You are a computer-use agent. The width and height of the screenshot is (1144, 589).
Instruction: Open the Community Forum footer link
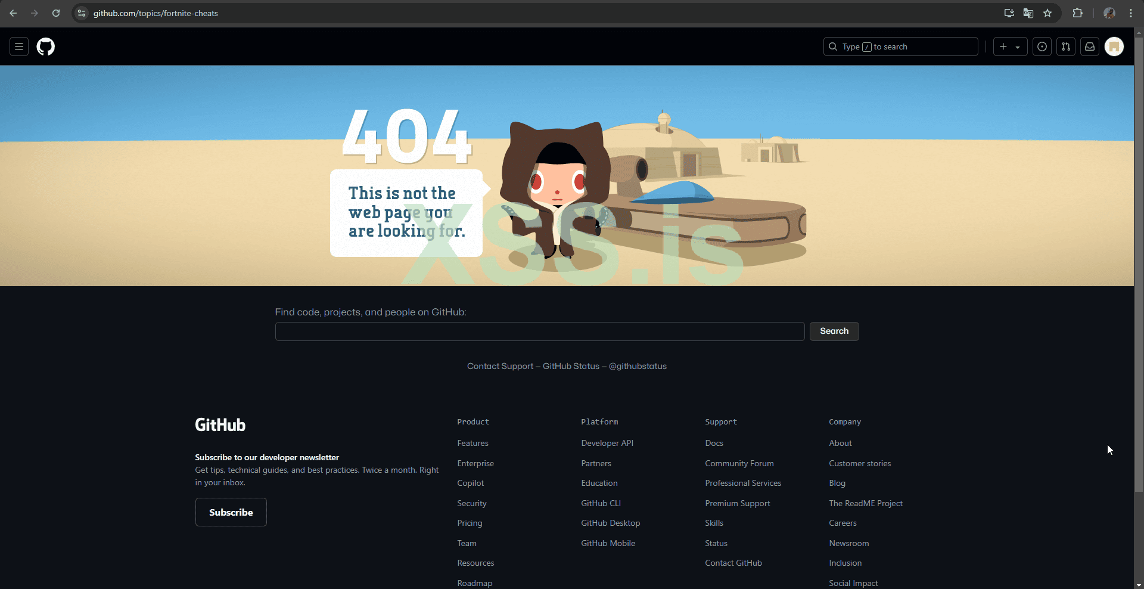739,463
